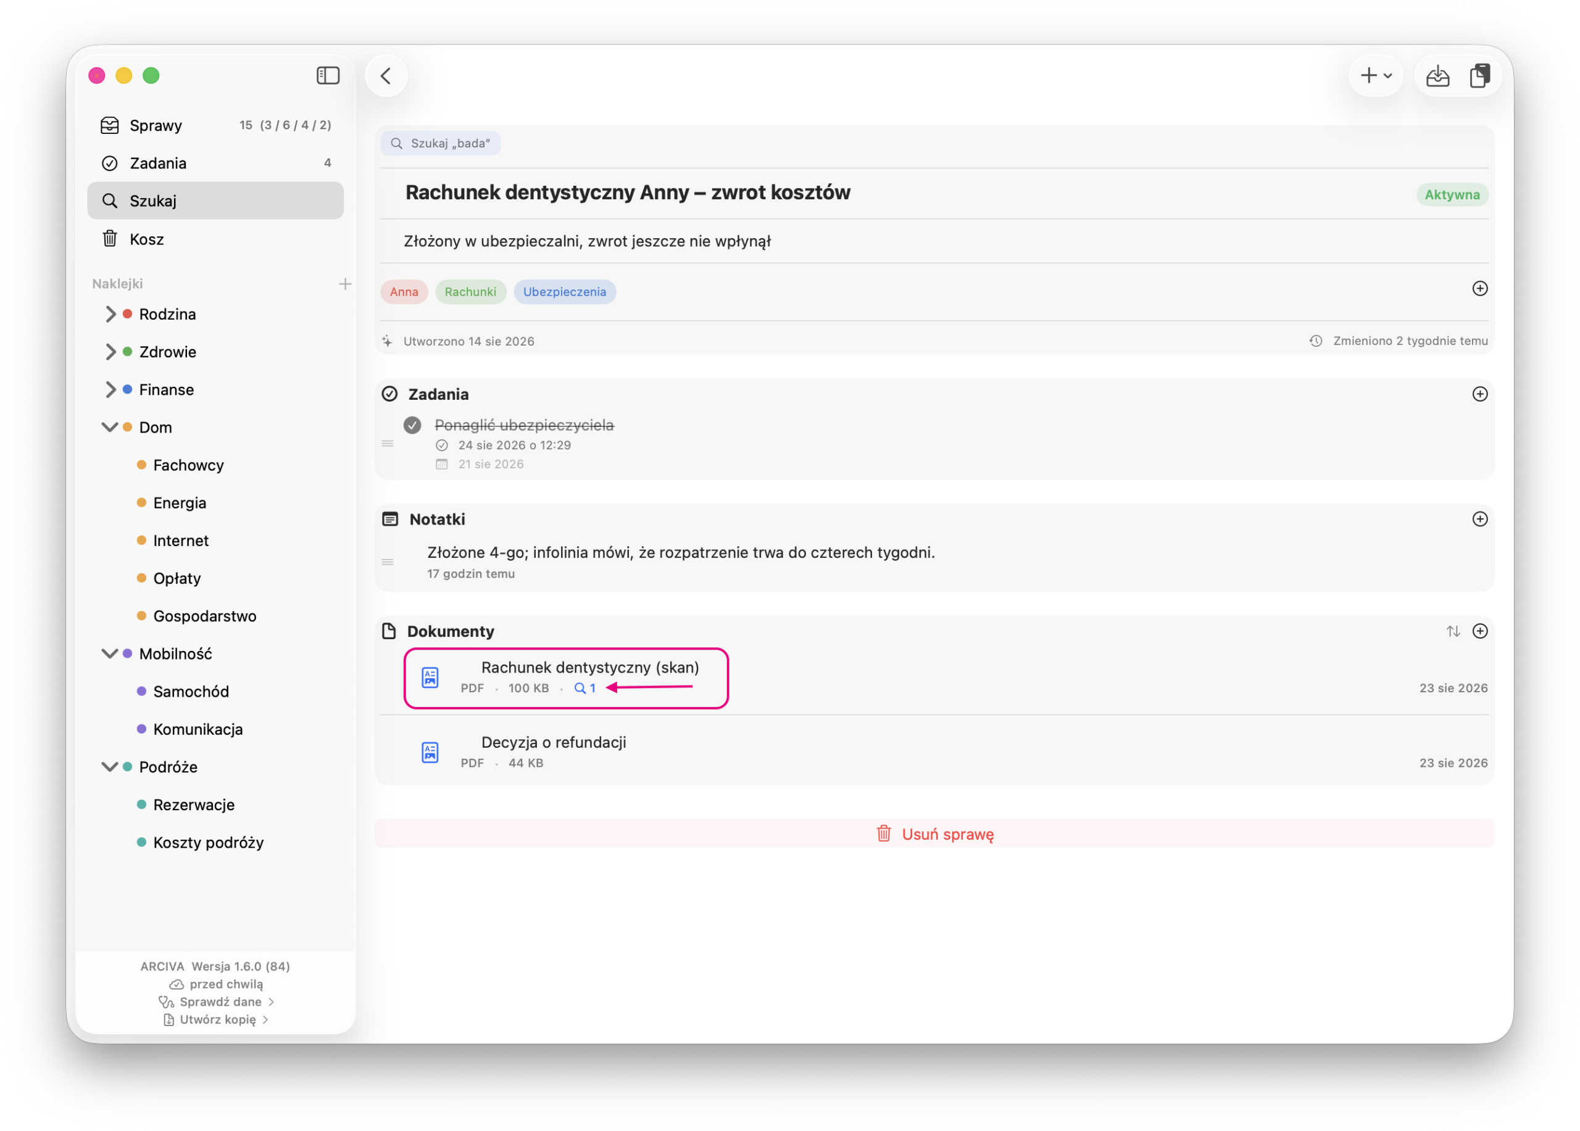Expand the Zdrowie label group
Screen dimensions: 1580x1131
(110, 352)
